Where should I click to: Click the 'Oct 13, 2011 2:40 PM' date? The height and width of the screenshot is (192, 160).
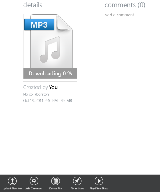[40, 101]
